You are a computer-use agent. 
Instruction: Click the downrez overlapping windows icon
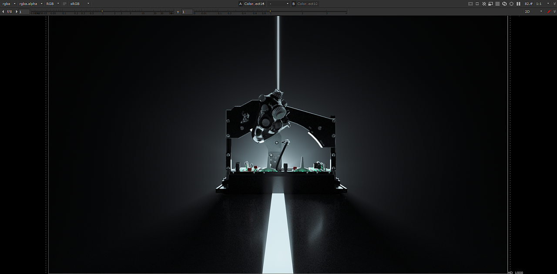click(490, 3)
